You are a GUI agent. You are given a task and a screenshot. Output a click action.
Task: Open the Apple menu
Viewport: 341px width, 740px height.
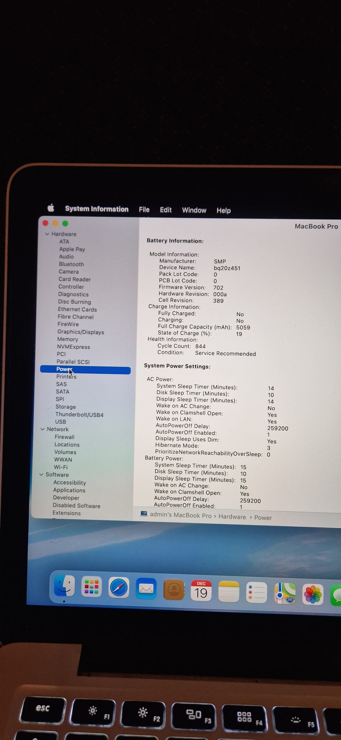(x=51, y=208)
